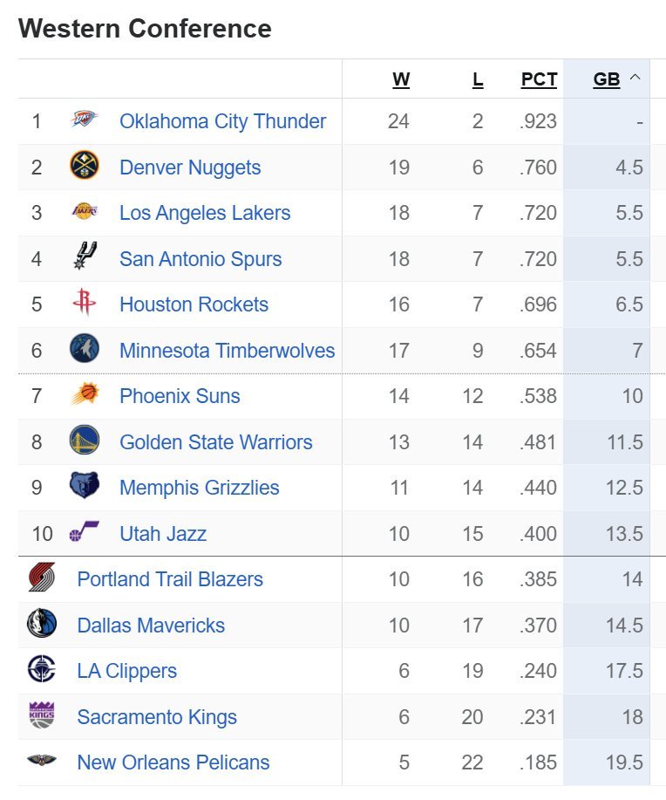This screenshot has width=666, height=800.
Task: Toggle sort arrow beside GB header
Action: point(635,79)
